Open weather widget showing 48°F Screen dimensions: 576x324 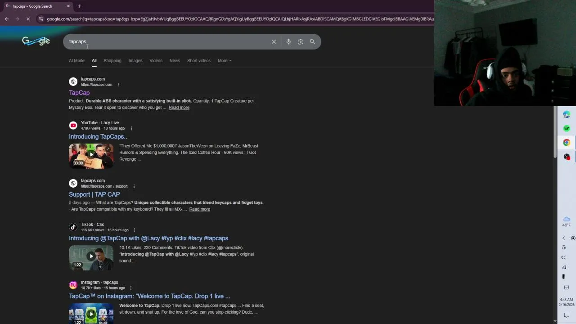tap(567, 221)
